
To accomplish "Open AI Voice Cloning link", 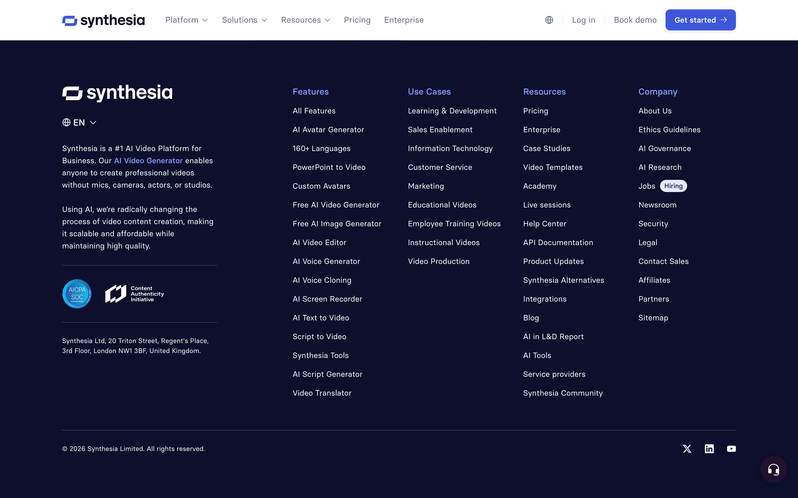I will (322, 280).
